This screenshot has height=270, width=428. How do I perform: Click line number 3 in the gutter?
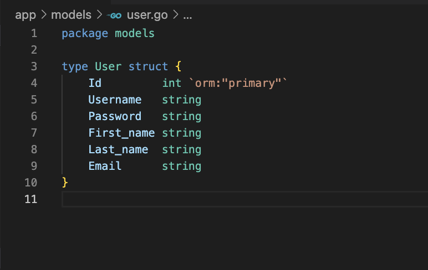pos(34,67)
